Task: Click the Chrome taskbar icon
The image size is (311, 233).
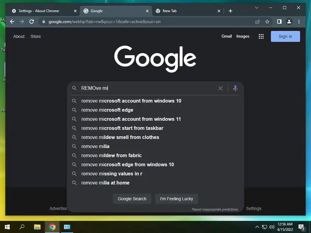Action: pos(52,227)
